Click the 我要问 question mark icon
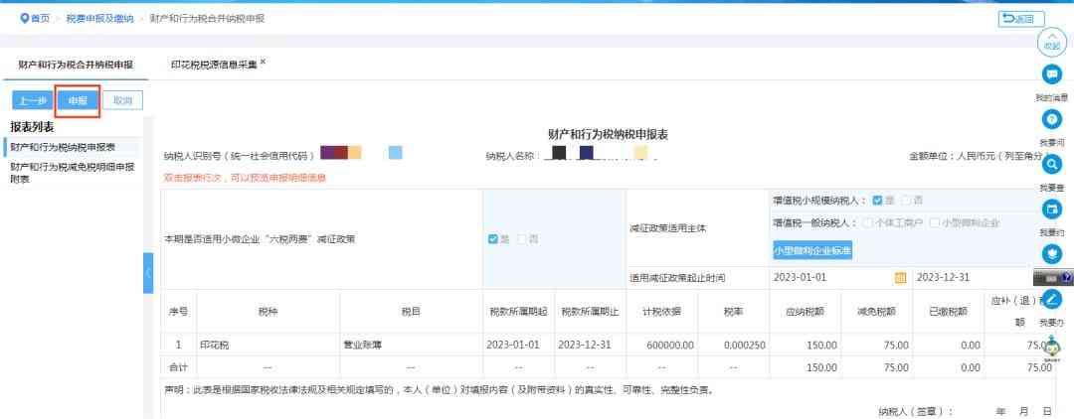Viewport: 1074px width, 419px height. [x=1050, y=119]
